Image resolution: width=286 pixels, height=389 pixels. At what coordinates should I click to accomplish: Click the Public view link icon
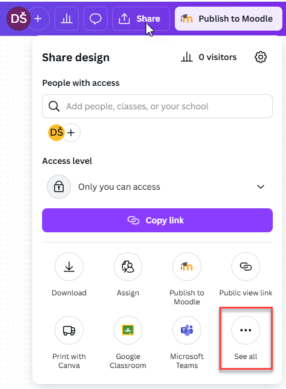(x=246, y=267)
